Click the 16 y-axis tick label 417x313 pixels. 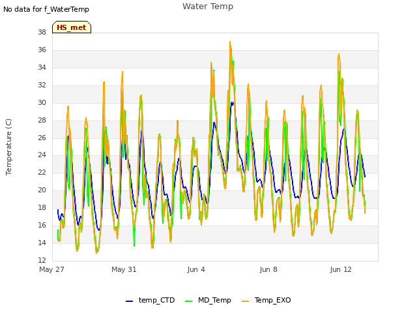coord(42,225)
